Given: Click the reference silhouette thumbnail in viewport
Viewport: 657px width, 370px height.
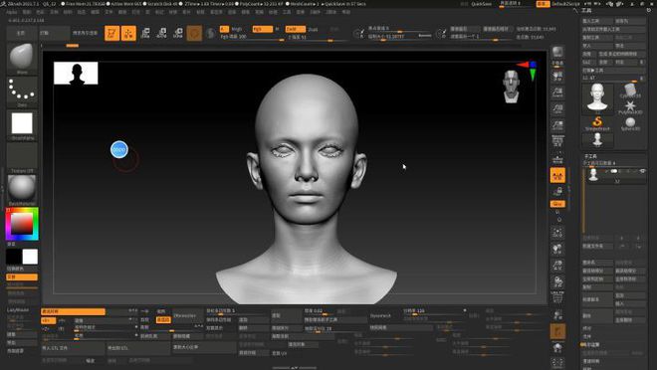Looking at the screenshot, I should tap(76, 74).
